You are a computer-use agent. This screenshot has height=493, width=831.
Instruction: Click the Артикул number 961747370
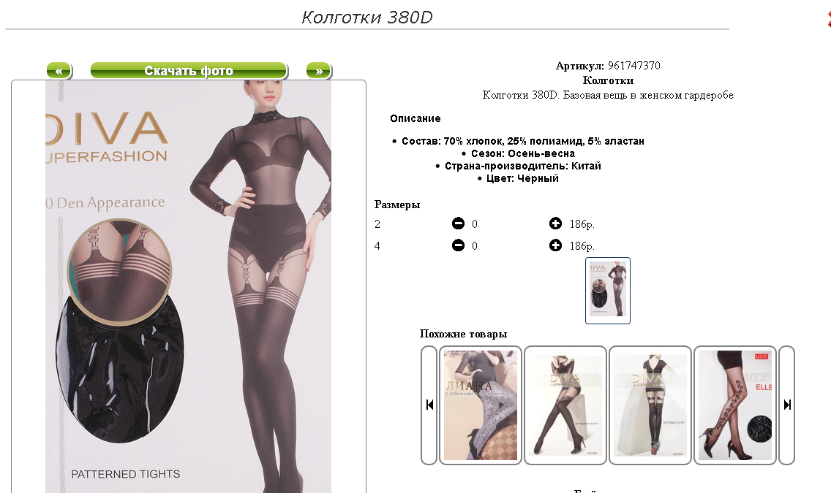pyautogui.click(x=633, y=66)
